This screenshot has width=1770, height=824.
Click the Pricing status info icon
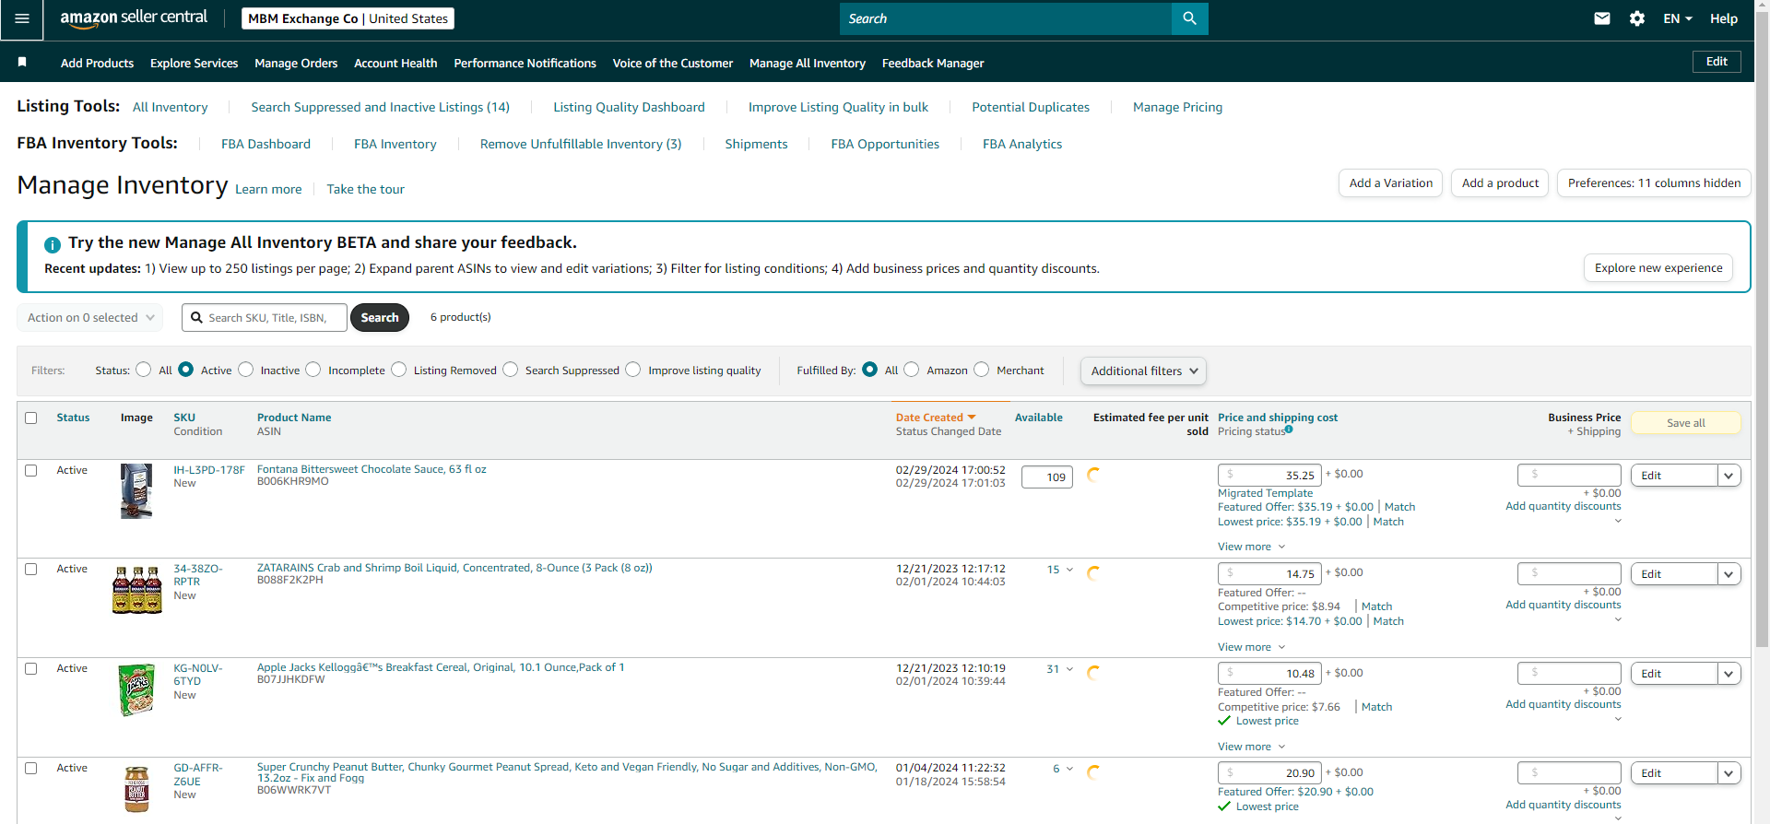click(x=1289, y=430)
